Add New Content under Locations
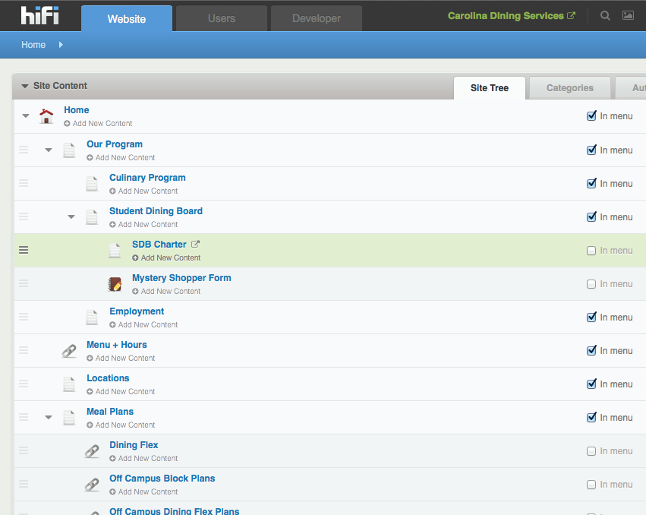The image size is (646, 515). pyautogui.click(x=121, y=391)
